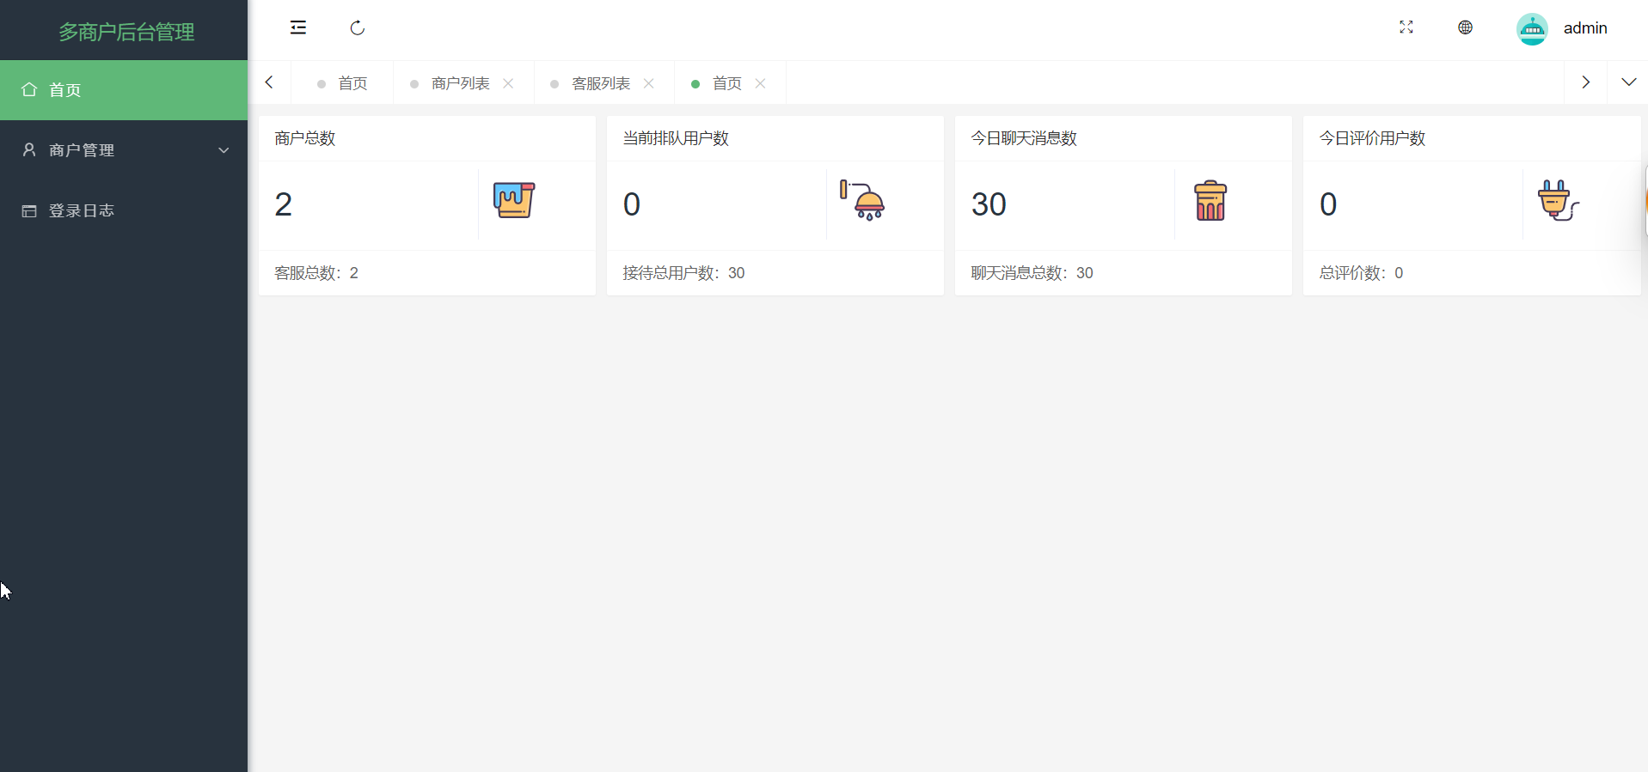This screenshot has width=1648, height=772.
Task: Click the 商户管理 expand chevron
Action: [x=224, y=150]
